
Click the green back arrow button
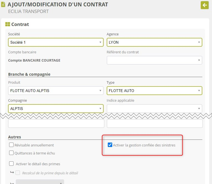tap(205, 5)
